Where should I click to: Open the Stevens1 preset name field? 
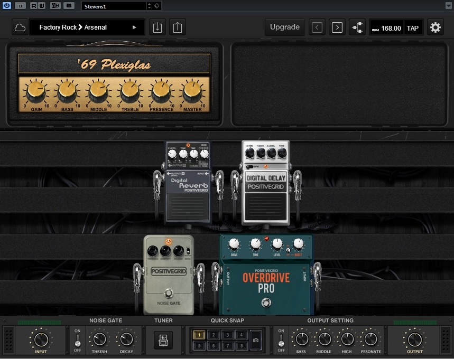[x=114, y=6]
